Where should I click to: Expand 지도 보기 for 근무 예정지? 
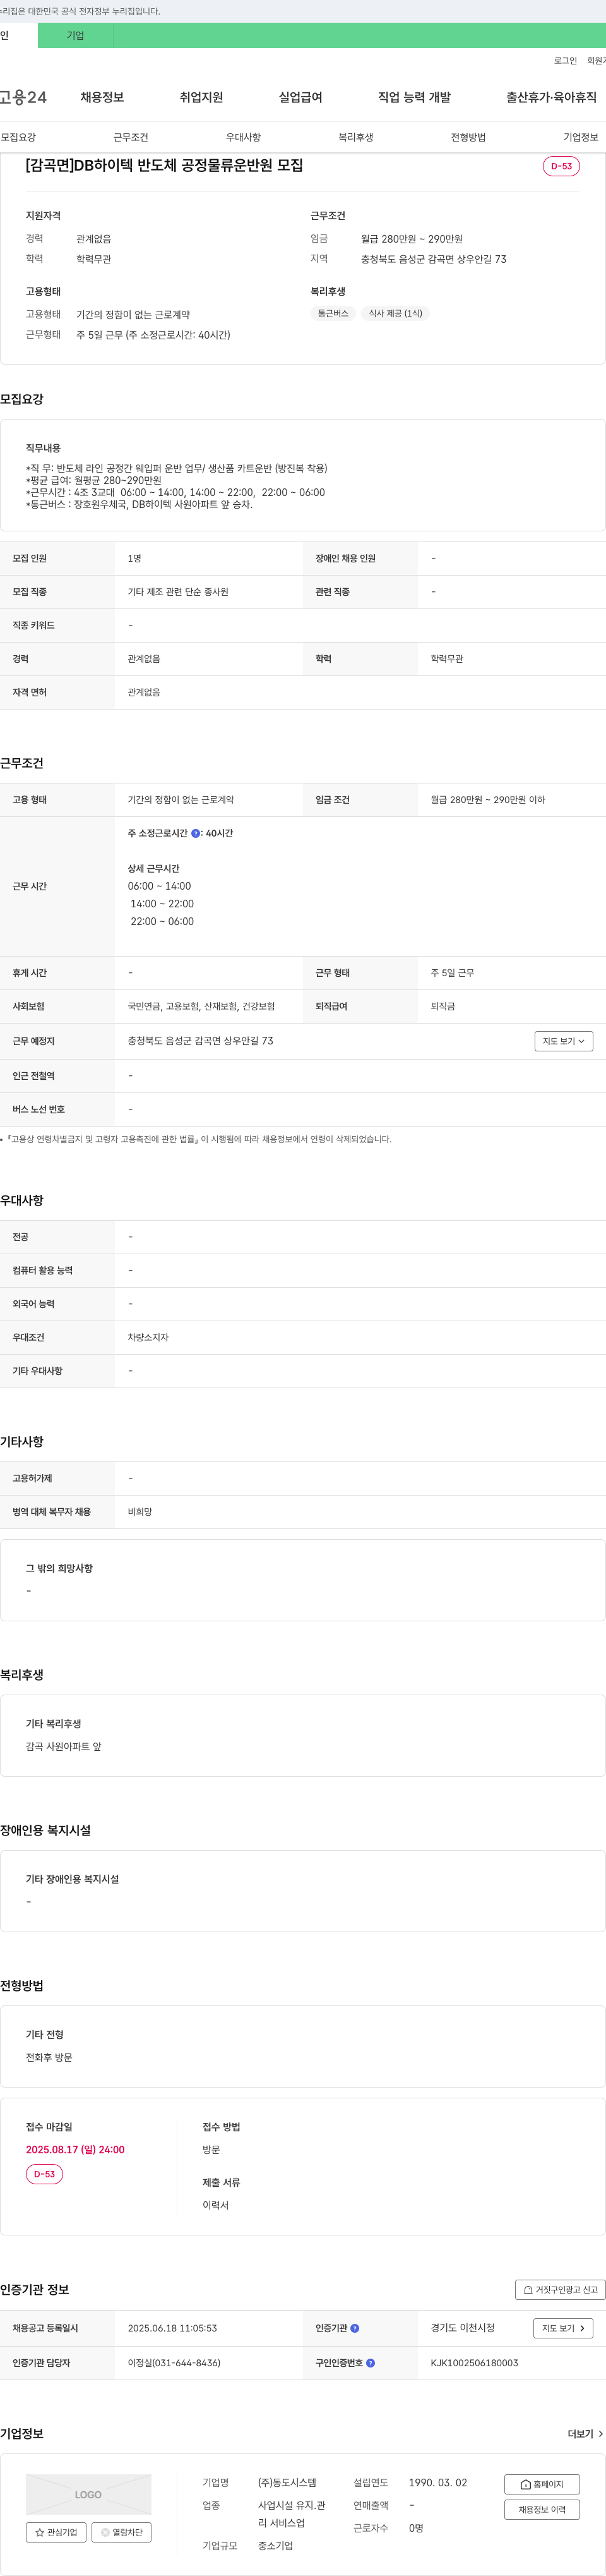(x=564, y=1041)
